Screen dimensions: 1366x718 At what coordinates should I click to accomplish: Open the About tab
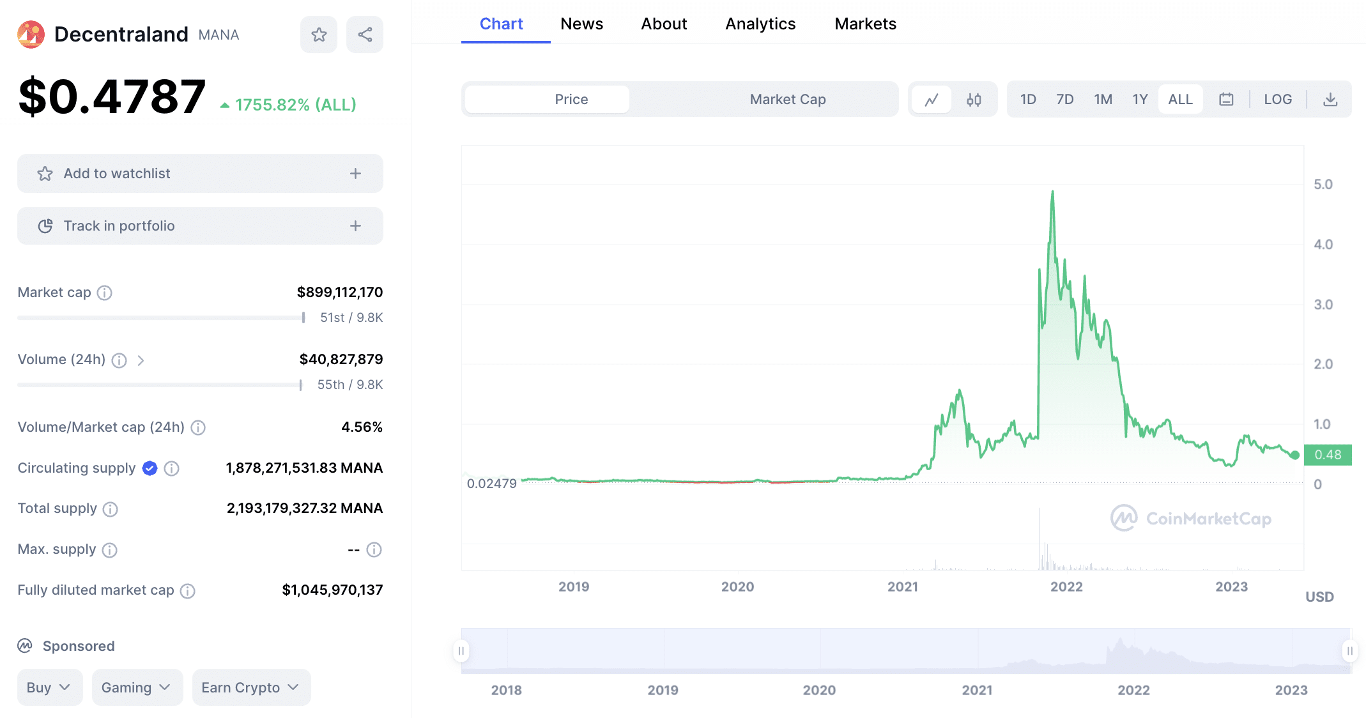[664, 24]
